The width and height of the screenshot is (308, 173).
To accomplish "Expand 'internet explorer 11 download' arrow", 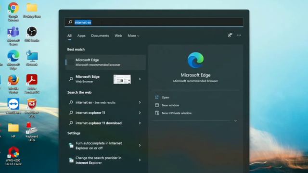I will pos(140,123).
